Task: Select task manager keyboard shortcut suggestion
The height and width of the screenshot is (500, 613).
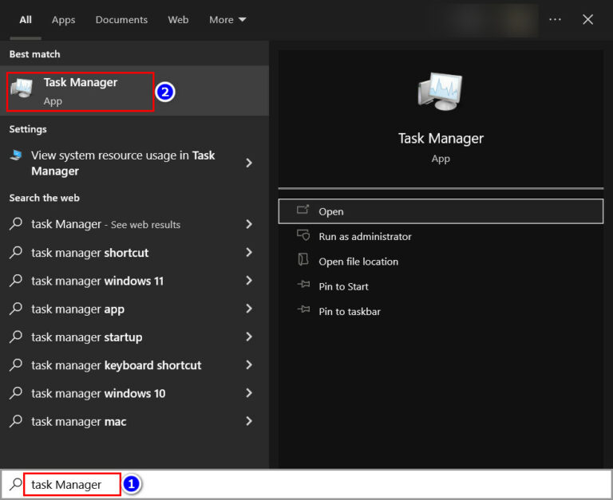Action: [116, 365]
